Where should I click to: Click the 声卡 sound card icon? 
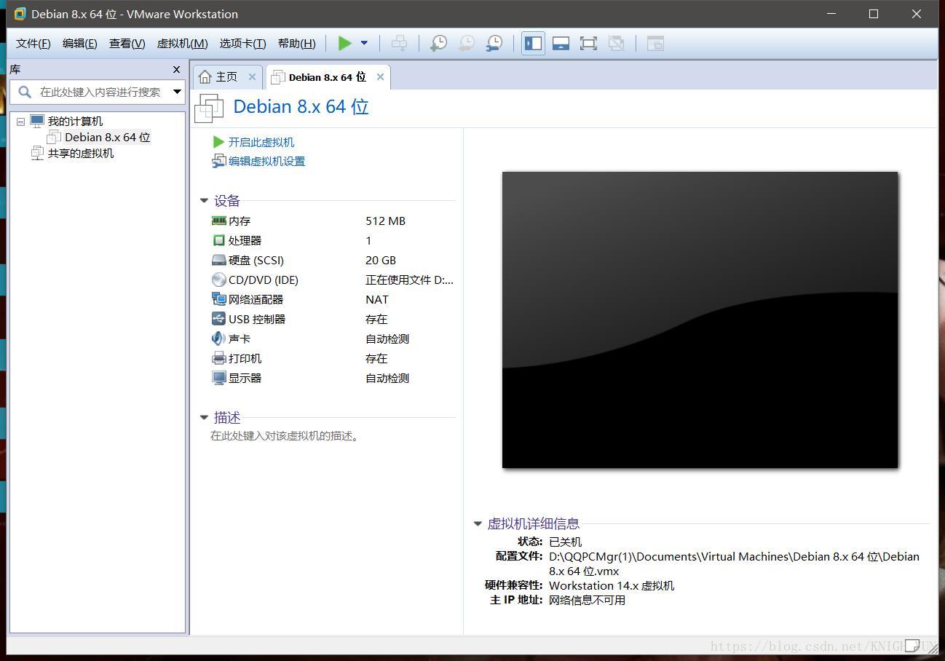point(218,339)
